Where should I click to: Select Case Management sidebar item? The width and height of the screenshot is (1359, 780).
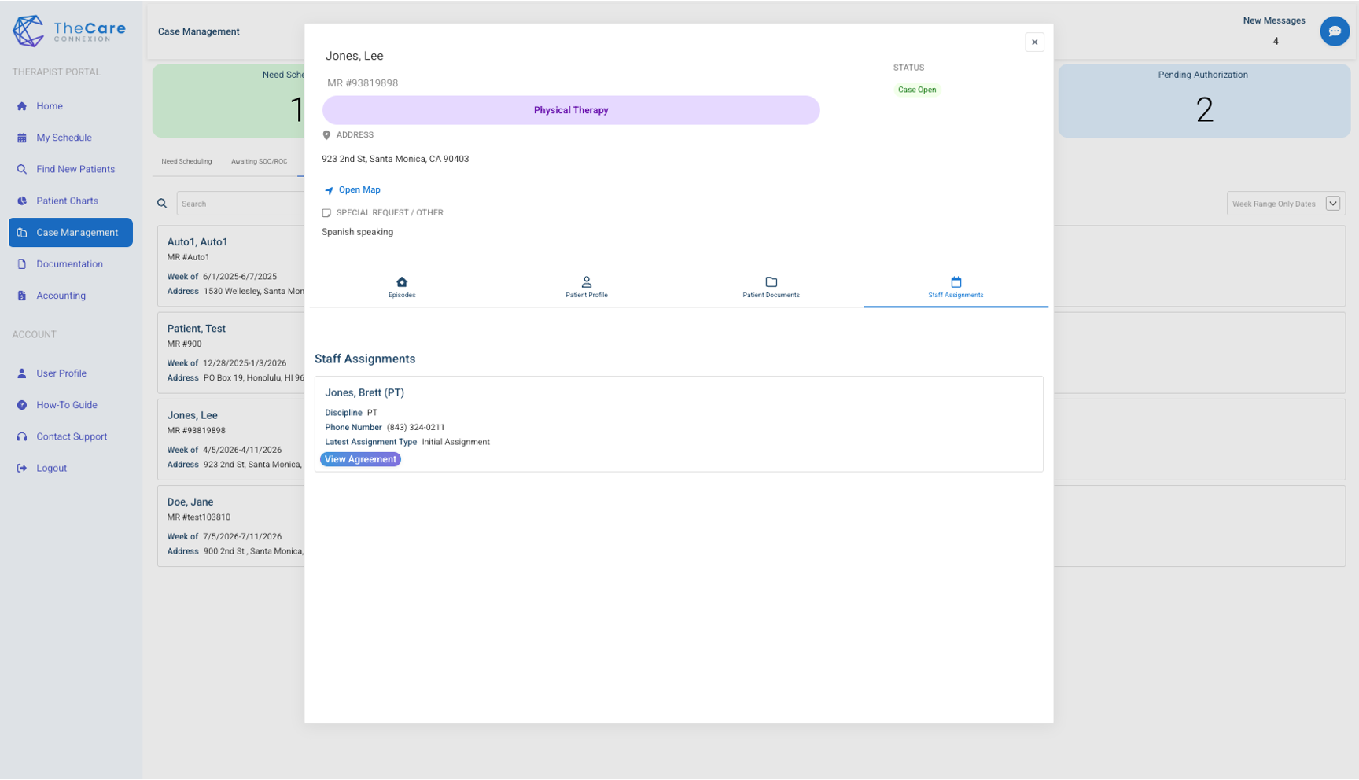71,233
